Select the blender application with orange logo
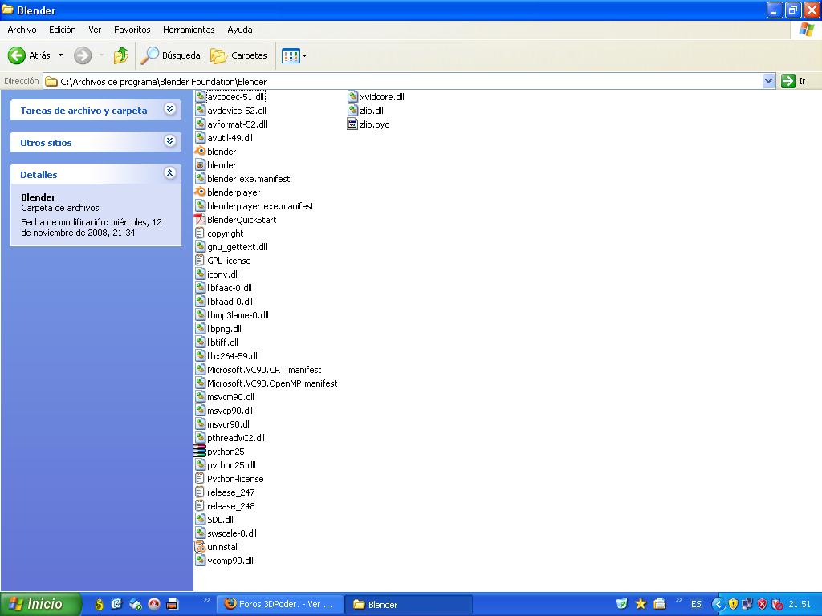This screenshot has height=616, width=822. pos(200,152)
